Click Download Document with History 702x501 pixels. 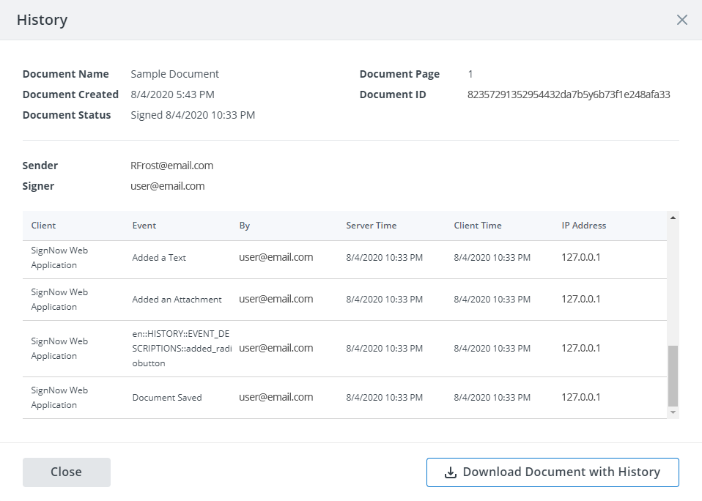[x=553, y=472]
